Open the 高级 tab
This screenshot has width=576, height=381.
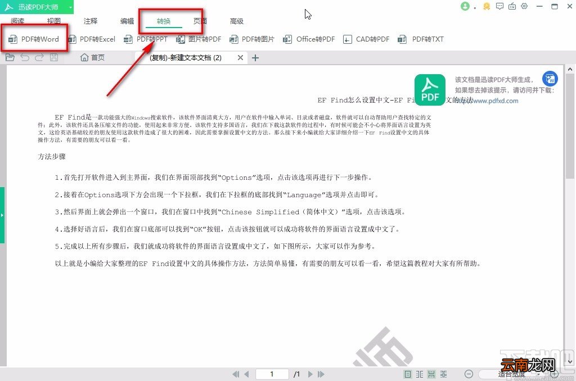pyautogui.click(x=237, y=21)
